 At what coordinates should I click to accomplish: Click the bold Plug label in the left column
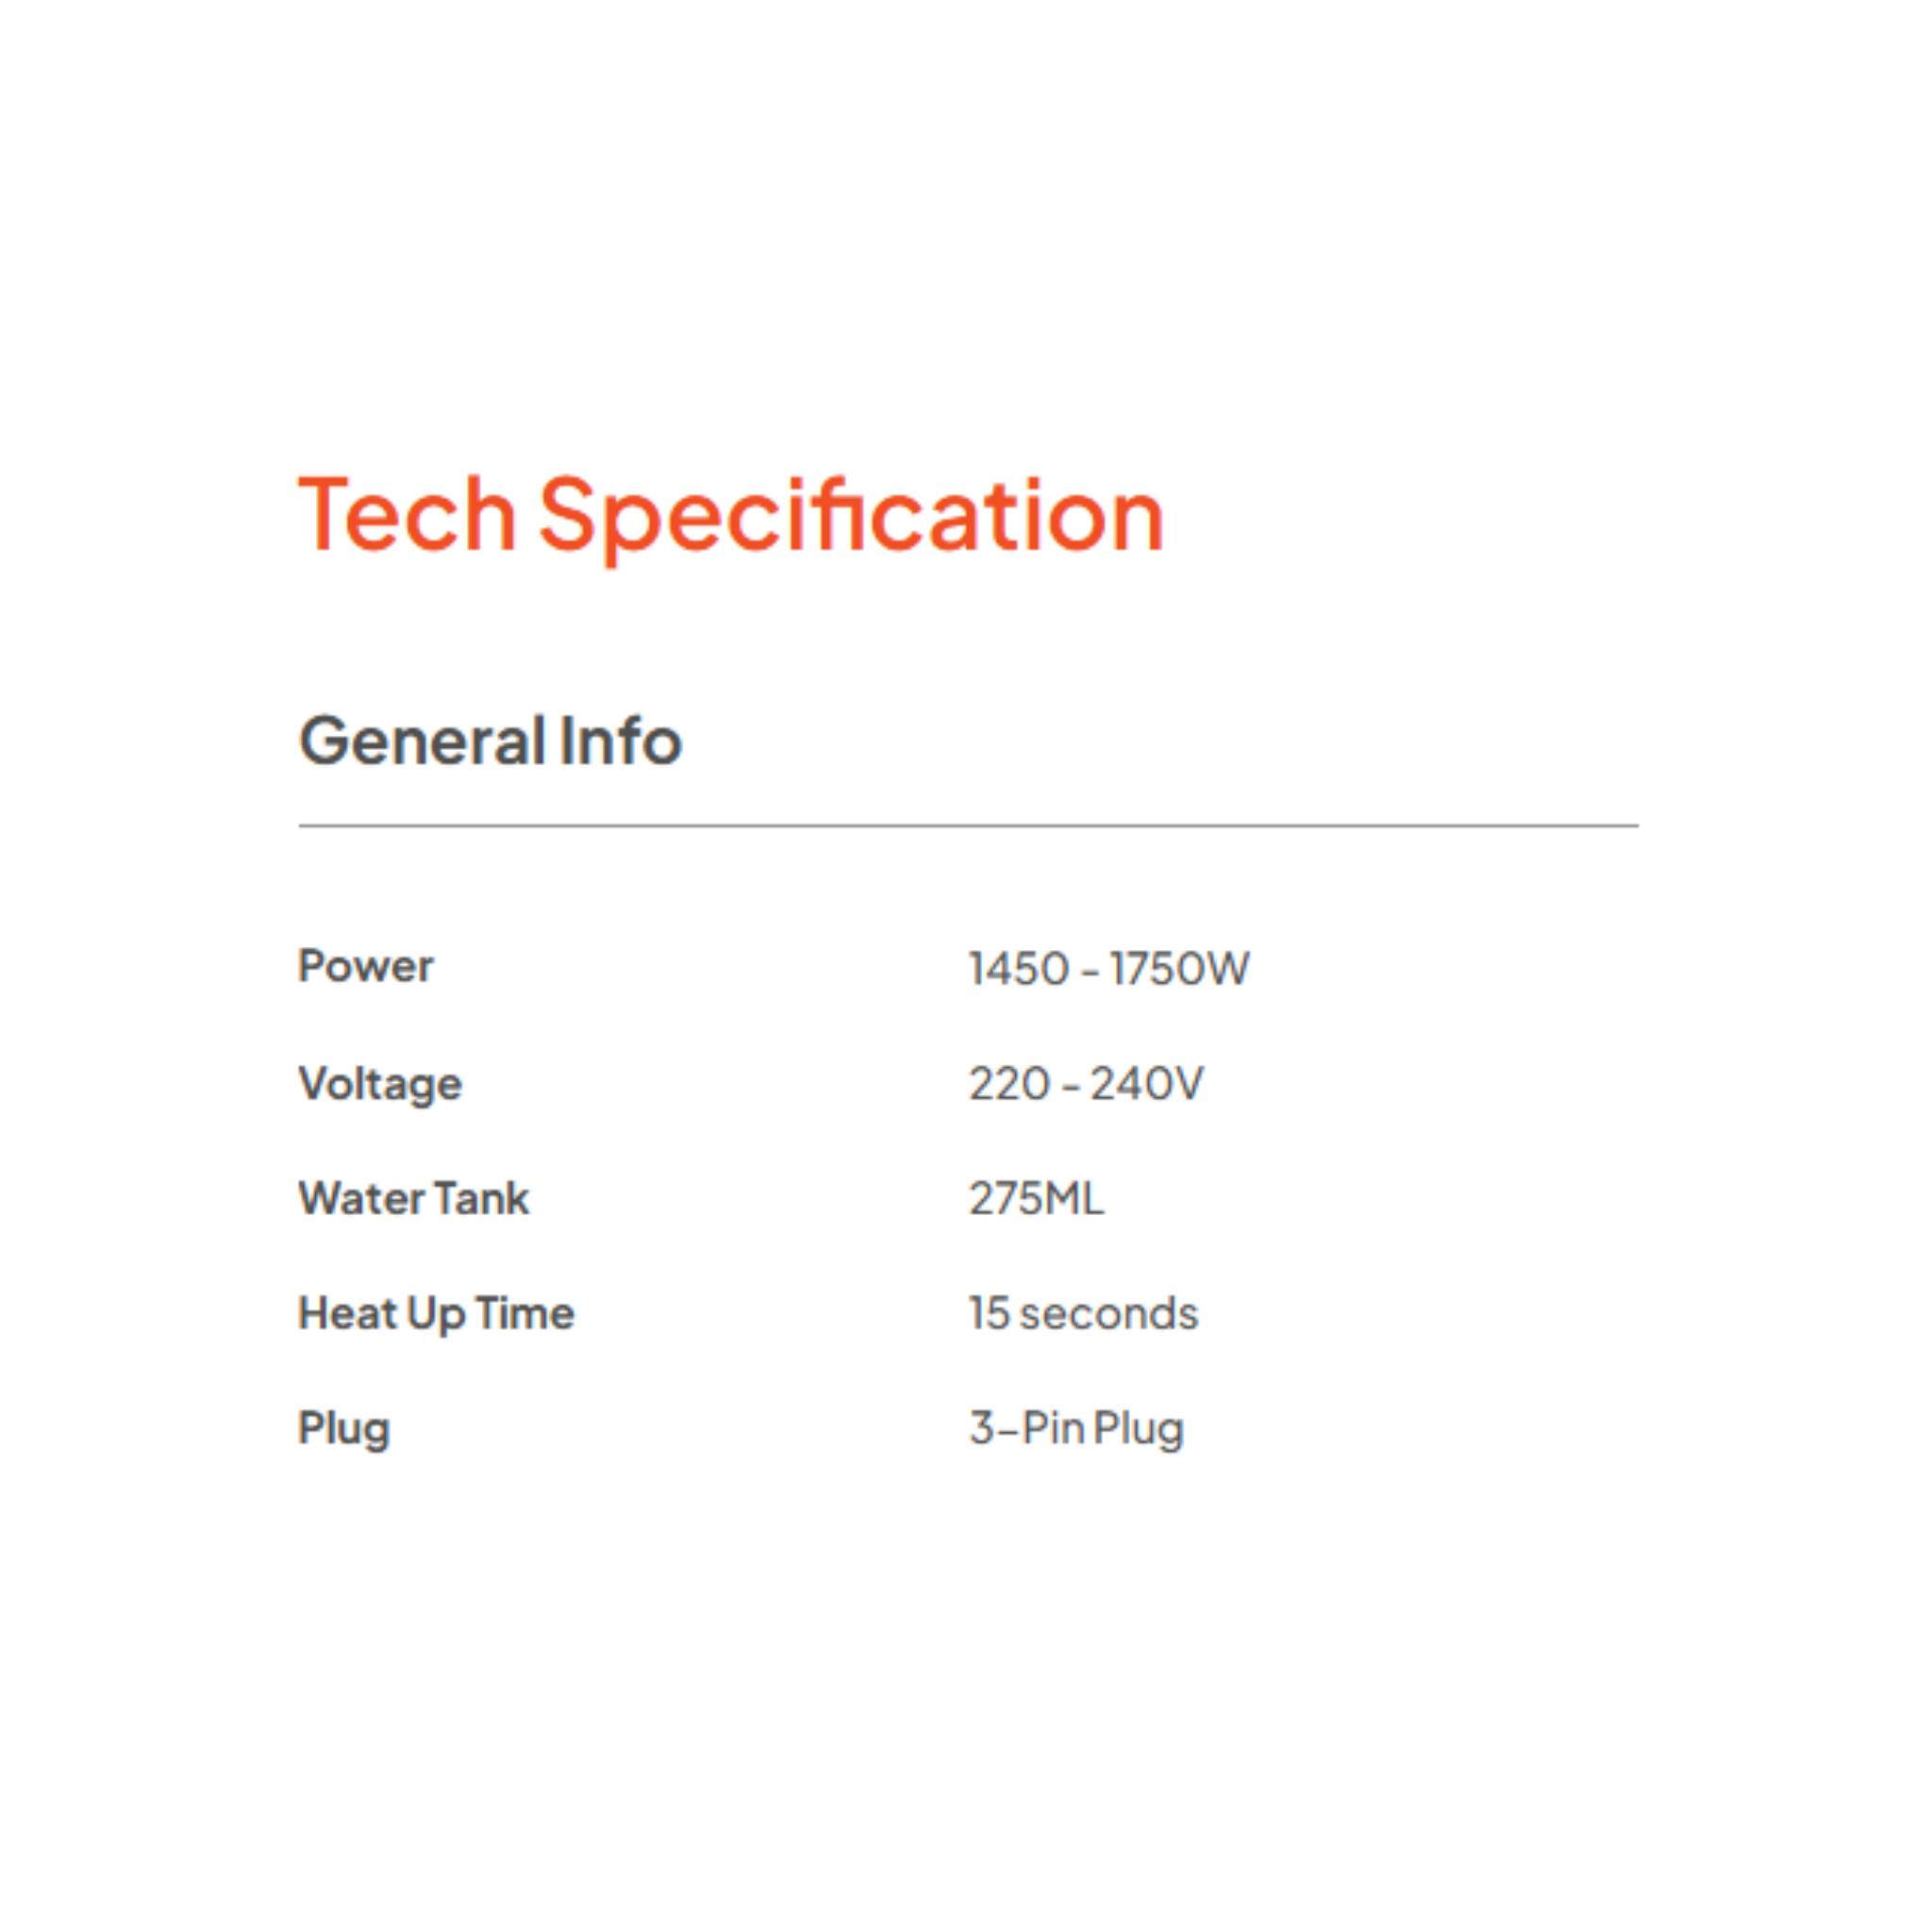point(344,1429)
